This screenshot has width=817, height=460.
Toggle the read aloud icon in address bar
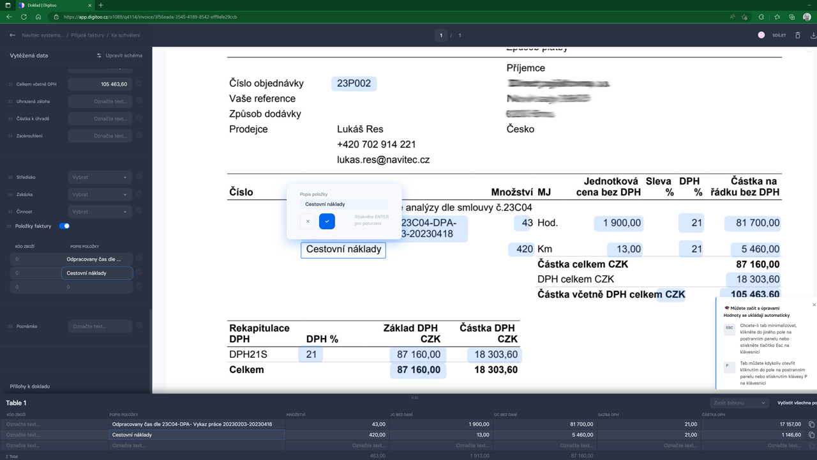732,17
